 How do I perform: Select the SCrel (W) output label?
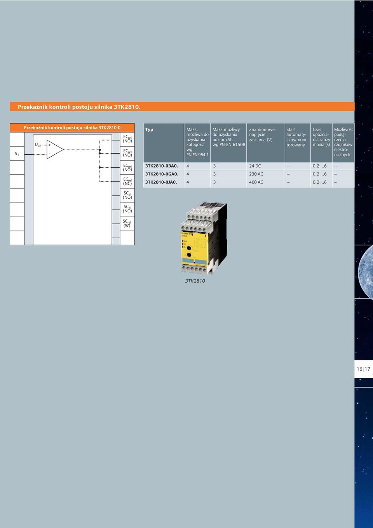pyautogui.click(x=127, y=223)
